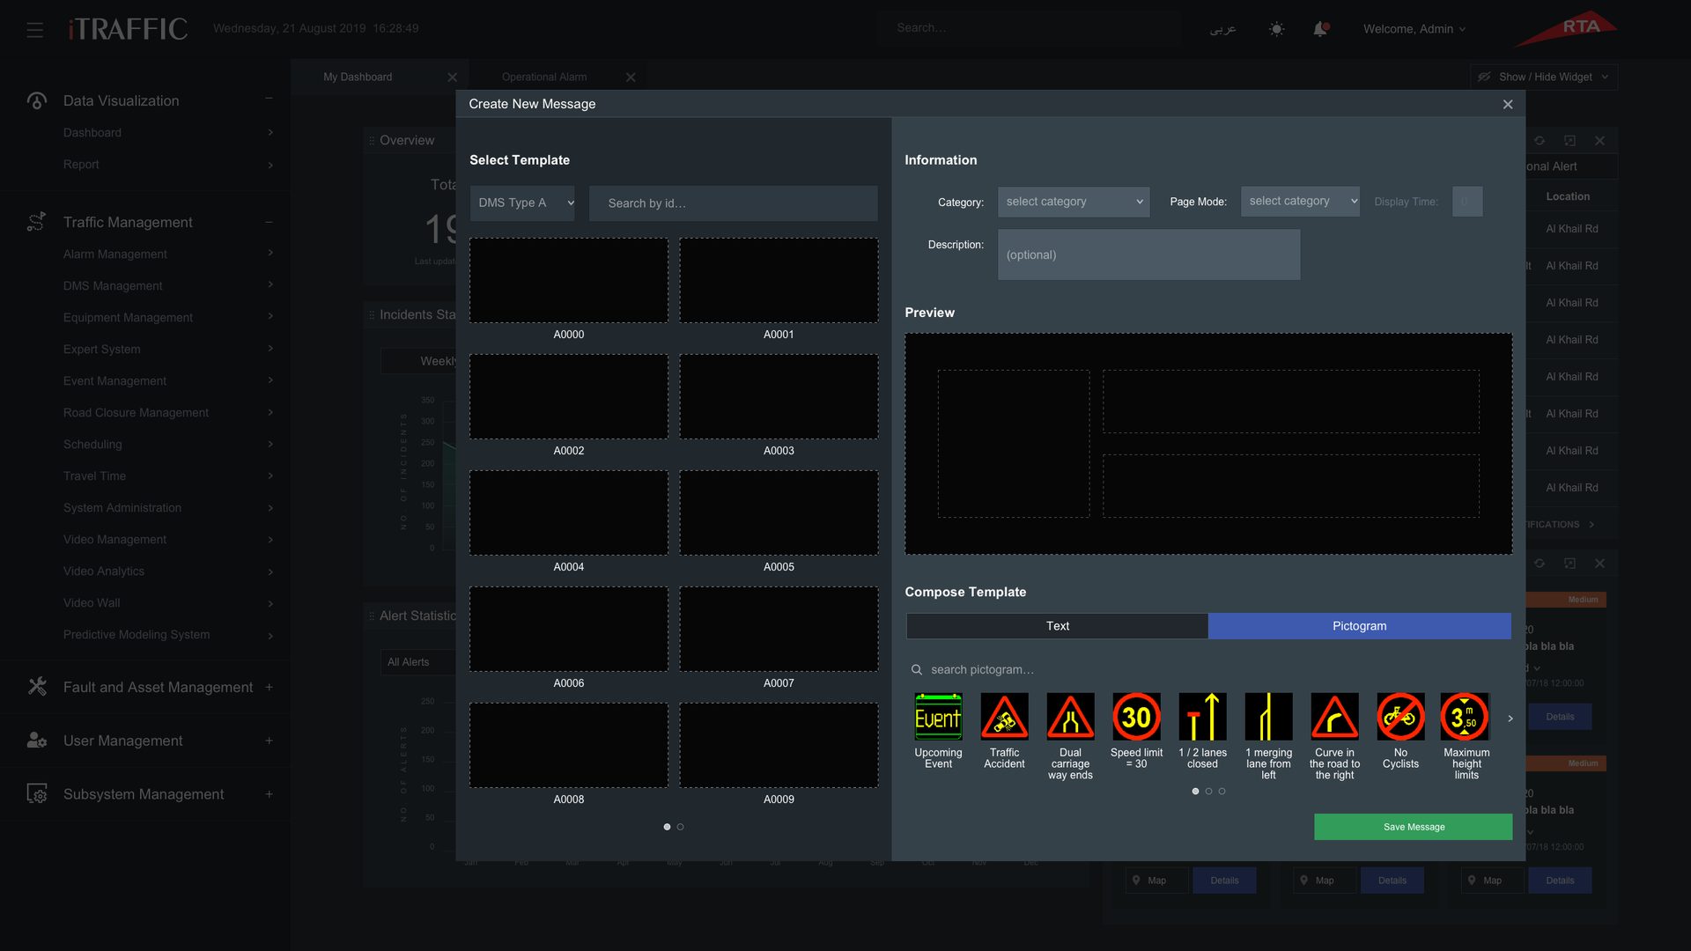Viewport: 1691px width, 951px height.
Task: Open the Category dropdown
Action: (1074, 202)
